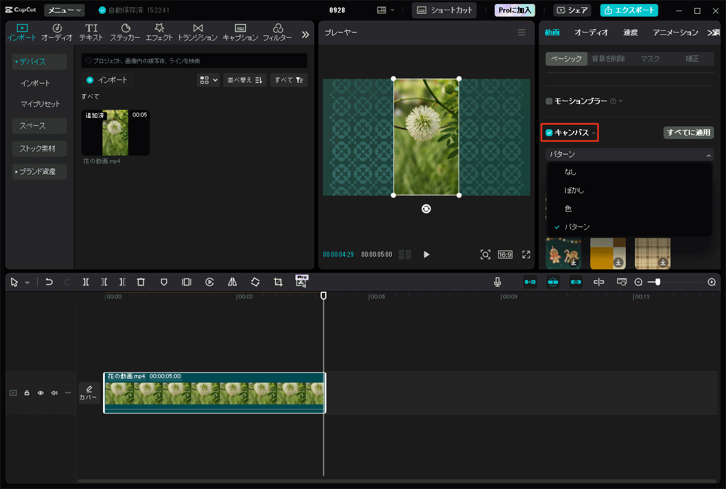Image resolution: width=726 pixels, height=489 pixels.
Task: Select the 花の動画.mp4 media thumbnail
Action: (116, 133)
